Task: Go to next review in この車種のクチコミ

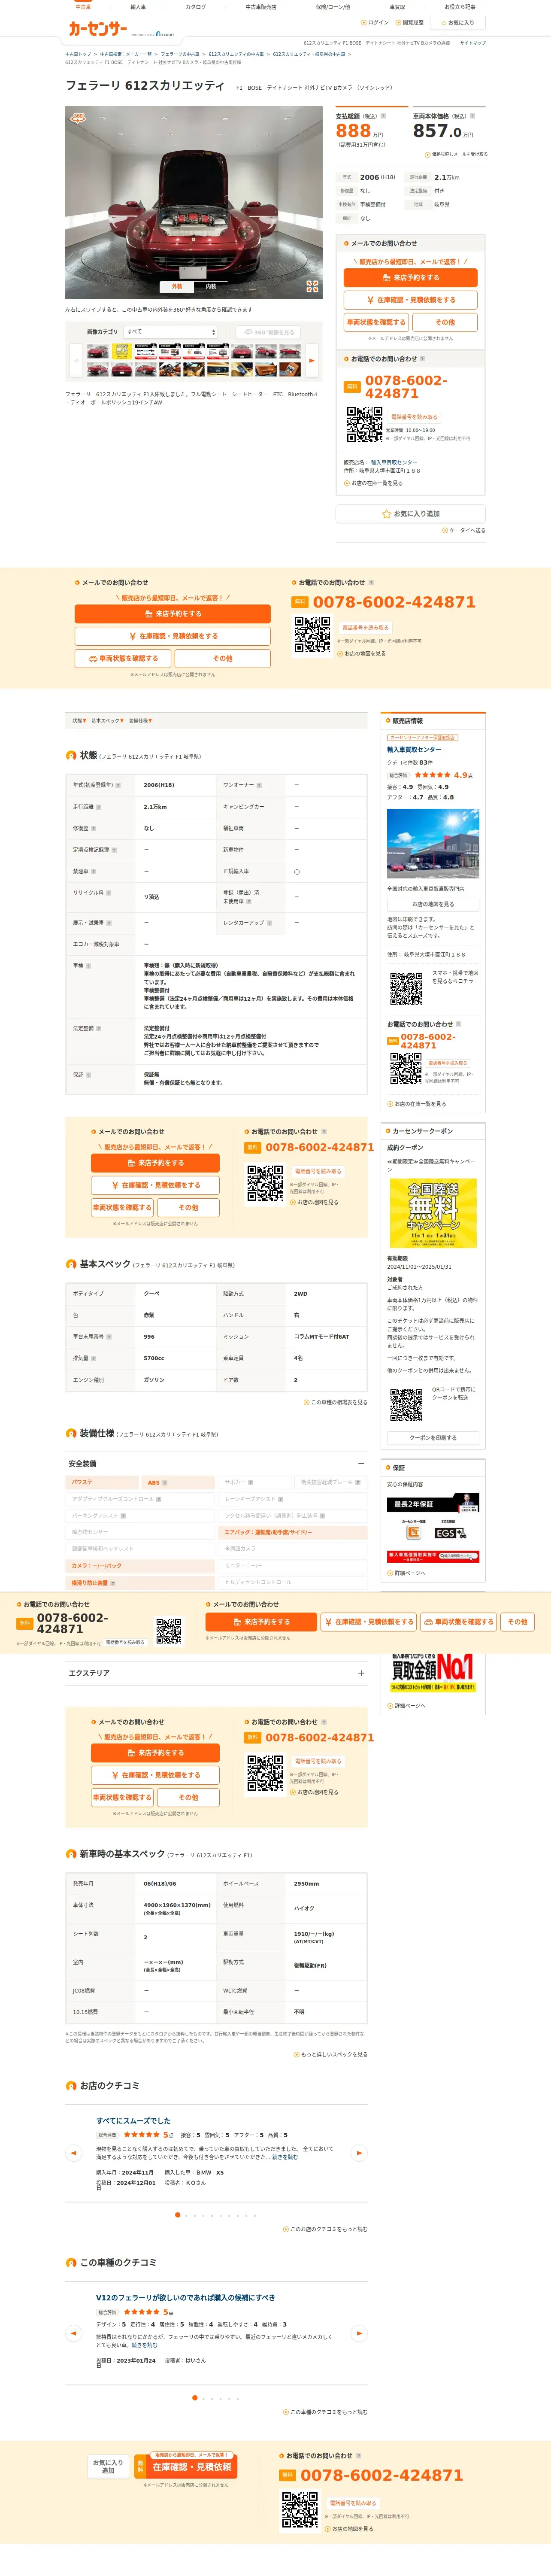Action: click(x=359, y=2333)
